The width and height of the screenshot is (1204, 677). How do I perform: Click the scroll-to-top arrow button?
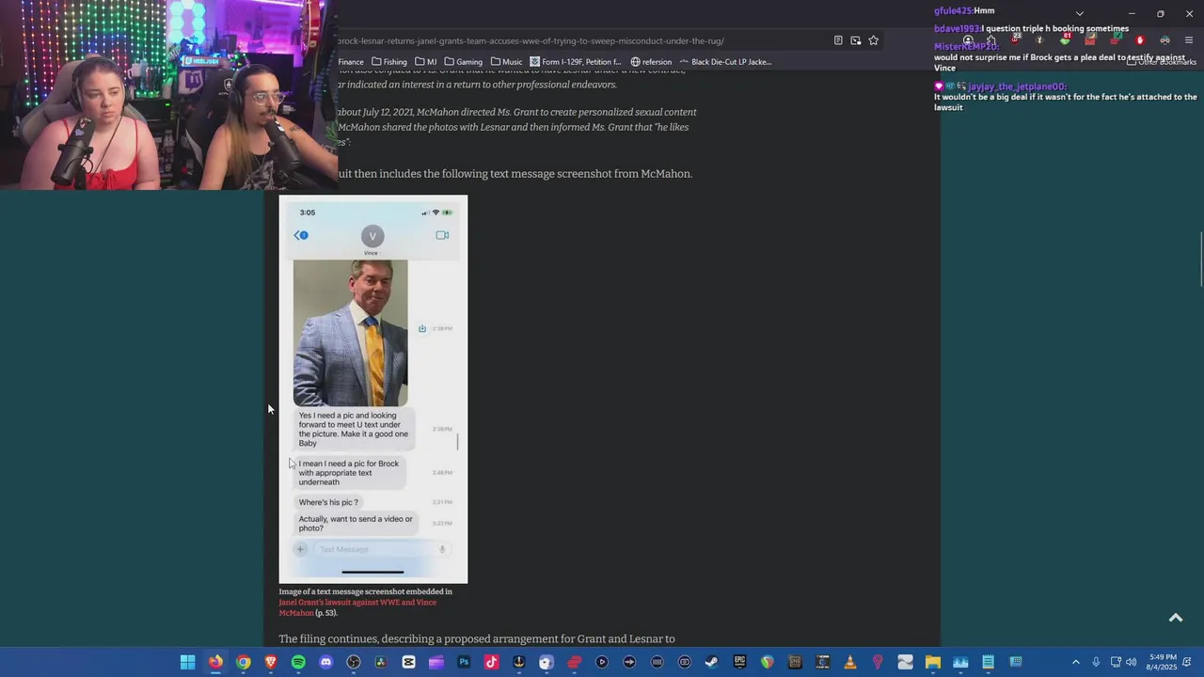click(1175, 618)
